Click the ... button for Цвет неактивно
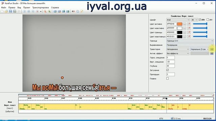The image size is (216, 121). pyautogui.click(x=185, y=28)
